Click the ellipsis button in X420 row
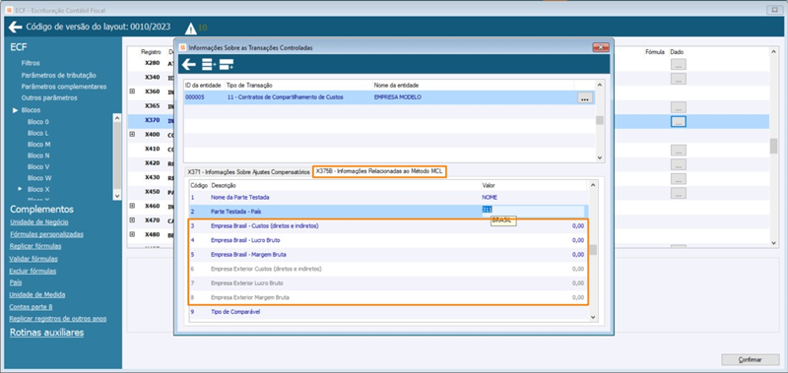 679,164
